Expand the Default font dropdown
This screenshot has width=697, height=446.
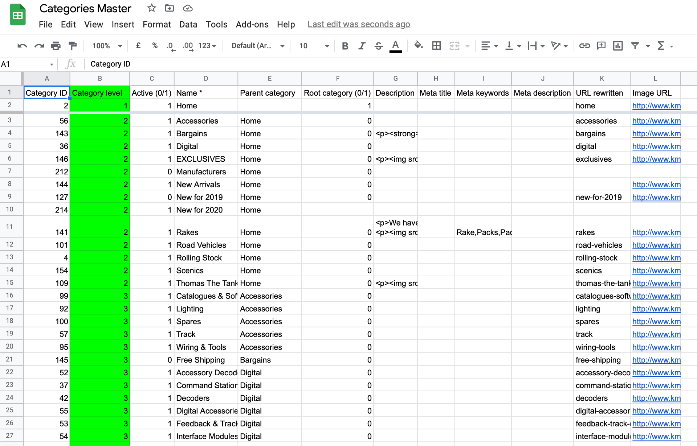tap(258, 46)
